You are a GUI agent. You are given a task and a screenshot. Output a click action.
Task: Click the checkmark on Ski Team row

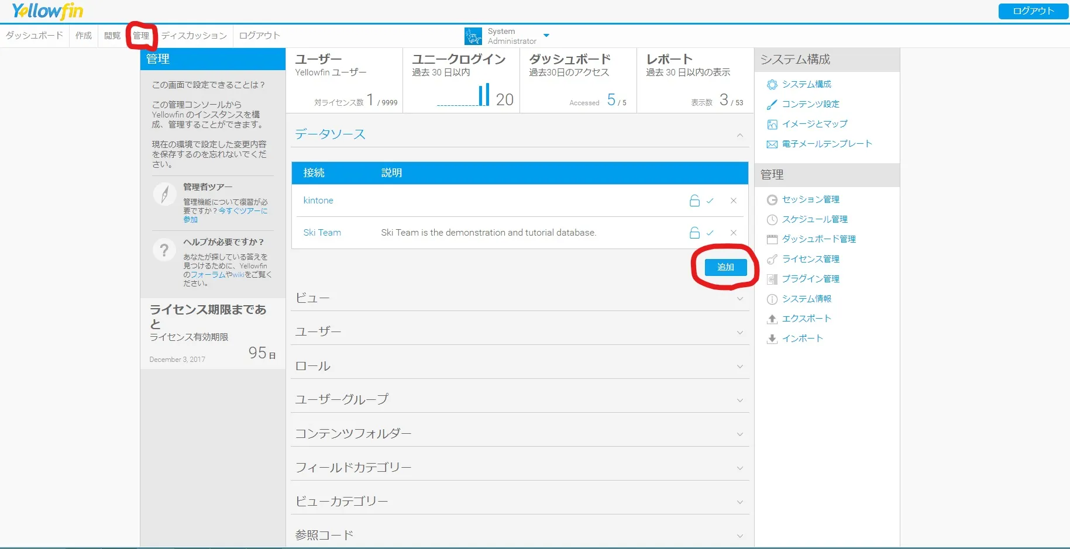[710, 233]
